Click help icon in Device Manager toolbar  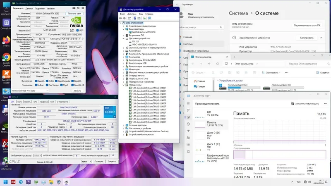tap(135, 18)
